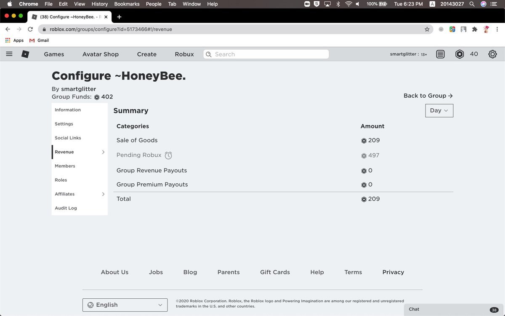Reload the page with refresh icon
Screen dimensions: 505x316
30,29
